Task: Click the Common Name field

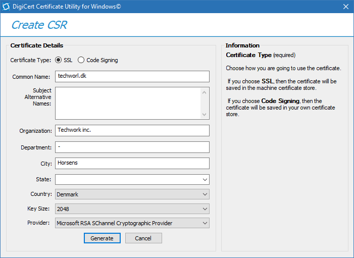Action: click(x=132, y=77)
